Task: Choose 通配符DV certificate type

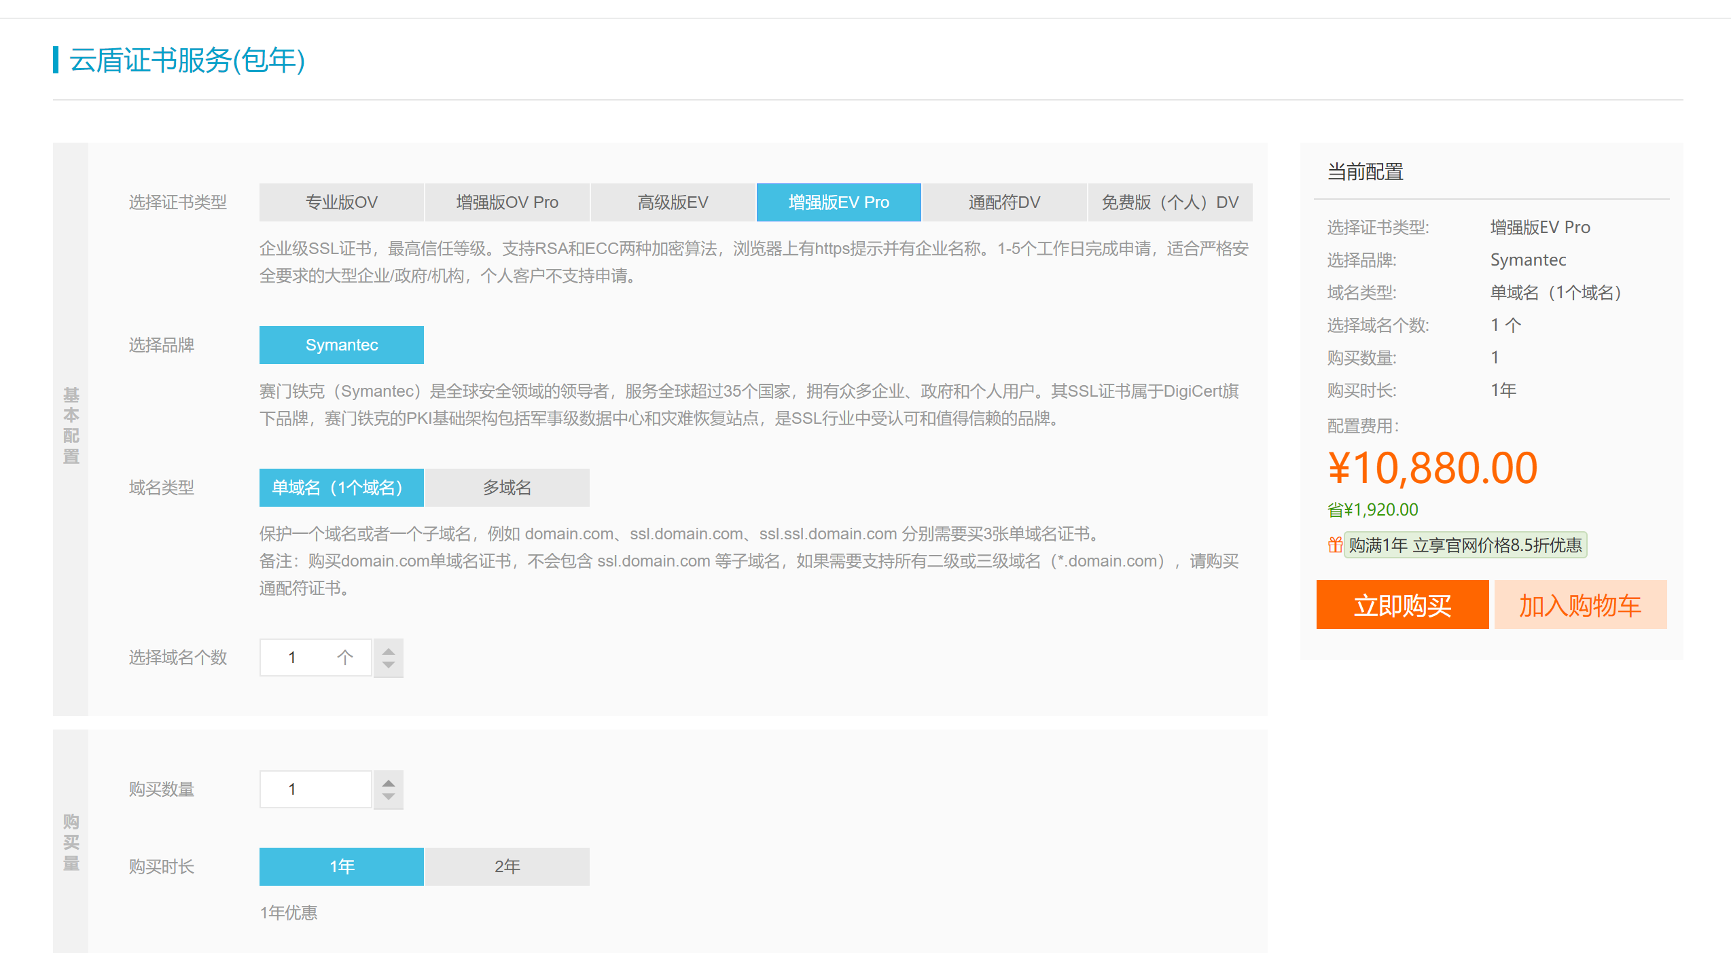Action: 1004,202
